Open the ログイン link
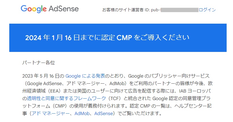 [207, 10]
